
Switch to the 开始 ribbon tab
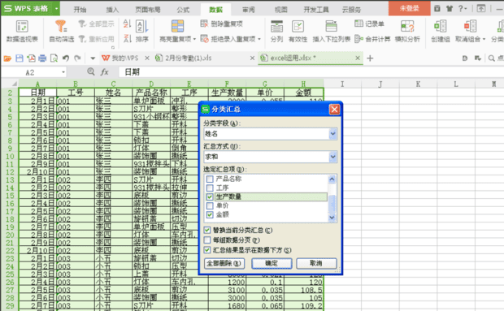80,10
